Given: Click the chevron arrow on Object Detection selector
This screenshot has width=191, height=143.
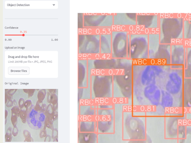Looking at the screenshot, I should (x=53, y=5).
